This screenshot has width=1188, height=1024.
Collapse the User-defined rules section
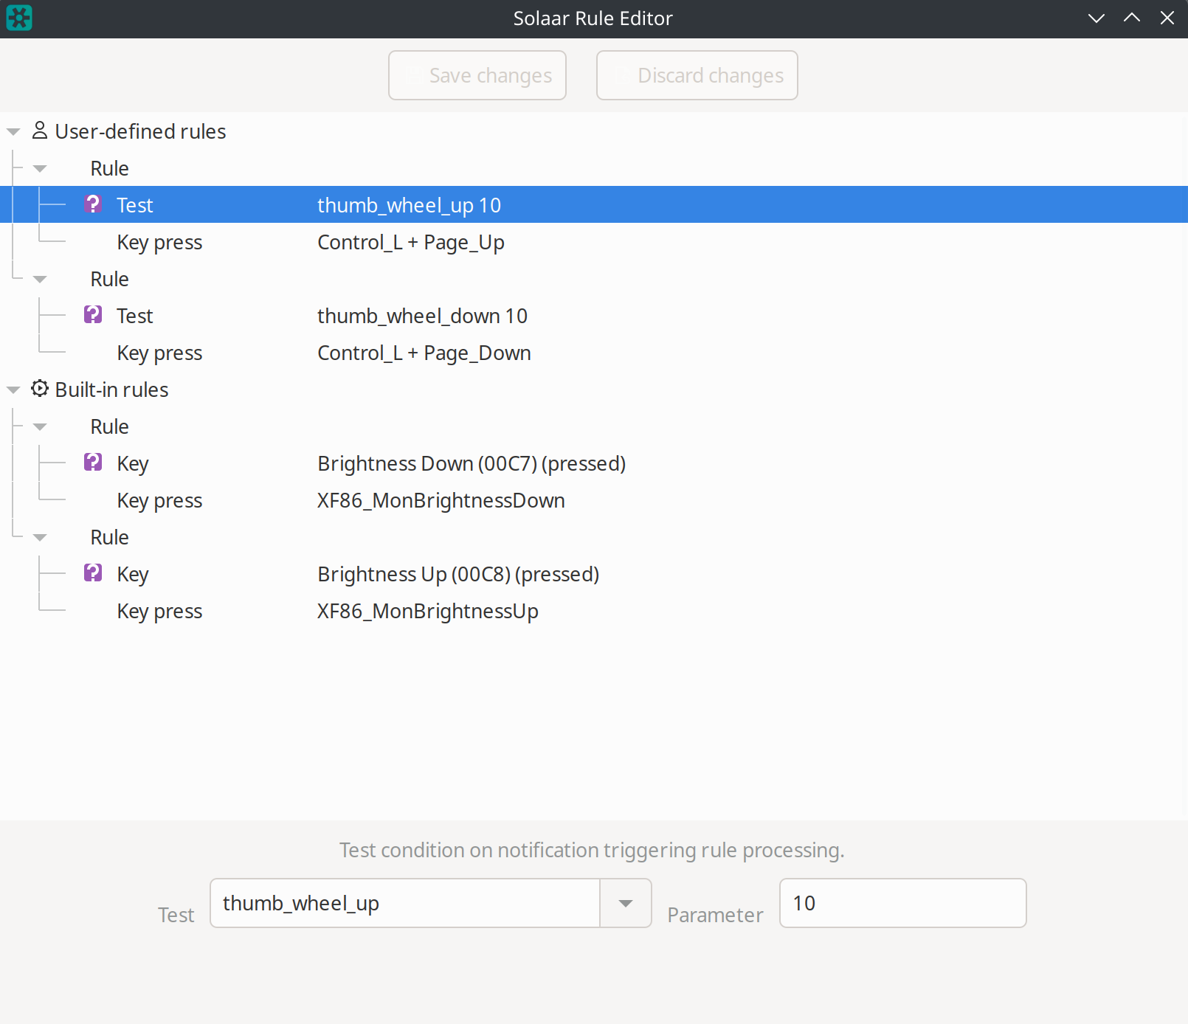pyautogui.click(x=13, y=132)
